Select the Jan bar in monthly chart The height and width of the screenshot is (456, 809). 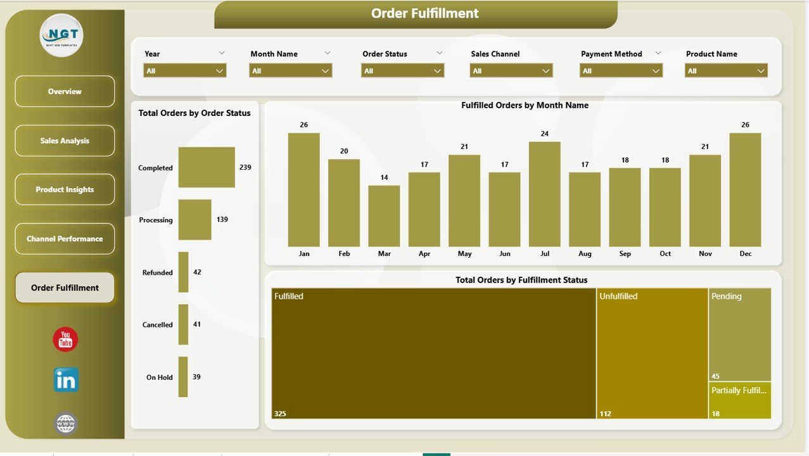click(303, 190)
